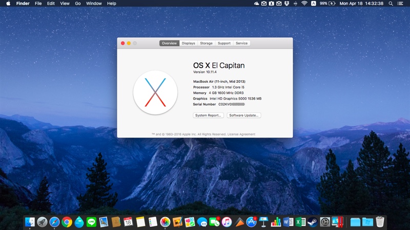Open the battery status showing 99%
Screen dimensions: 410x230
[x=327, y=4]
